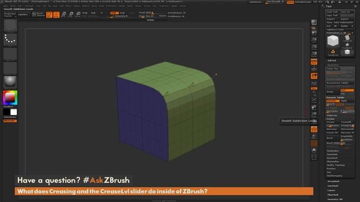
Task: Click the Zoom canvas icon
Action: (x=314, y=40)
